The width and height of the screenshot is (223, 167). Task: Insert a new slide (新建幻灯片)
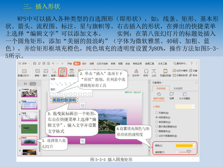point(24,73)
